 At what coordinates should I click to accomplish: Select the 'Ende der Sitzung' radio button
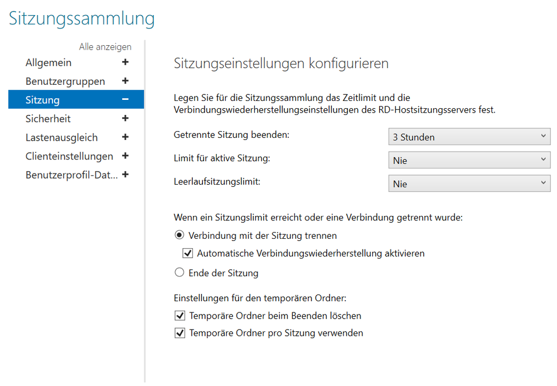[180, 273]
